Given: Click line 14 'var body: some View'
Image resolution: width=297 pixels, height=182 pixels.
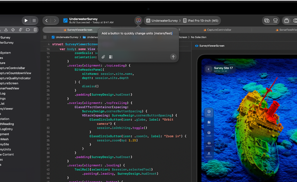Looking at the screenshot, I should tap(77, 49).
